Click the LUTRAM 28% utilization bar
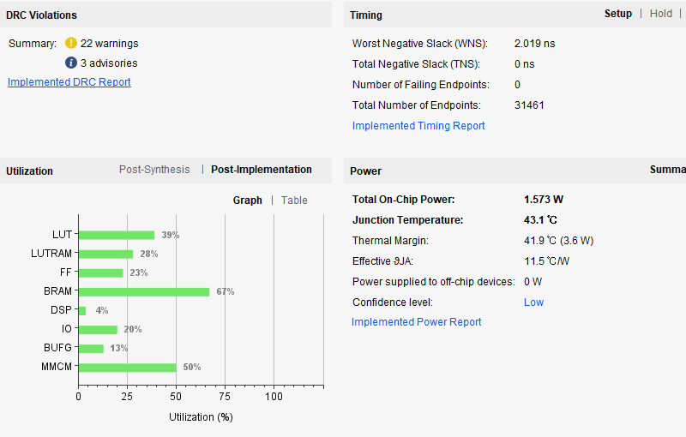 (105, 254)
